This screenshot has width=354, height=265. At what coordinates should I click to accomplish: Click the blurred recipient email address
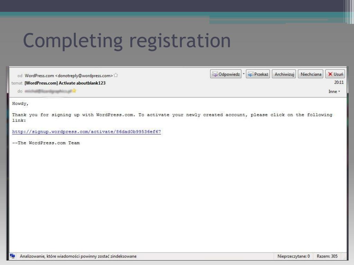click(48, 91)
